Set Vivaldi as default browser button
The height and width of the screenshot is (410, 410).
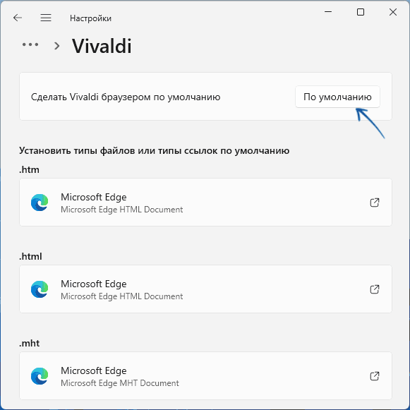click(337, 97)
